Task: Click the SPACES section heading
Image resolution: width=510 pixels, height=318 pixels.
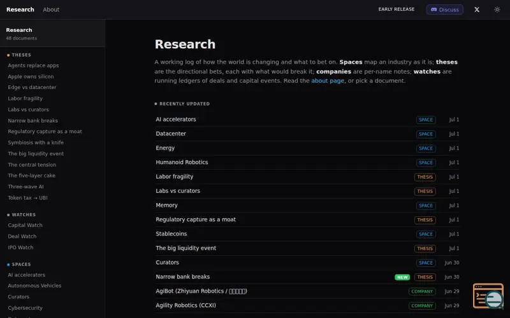Action: pos(21,264)
